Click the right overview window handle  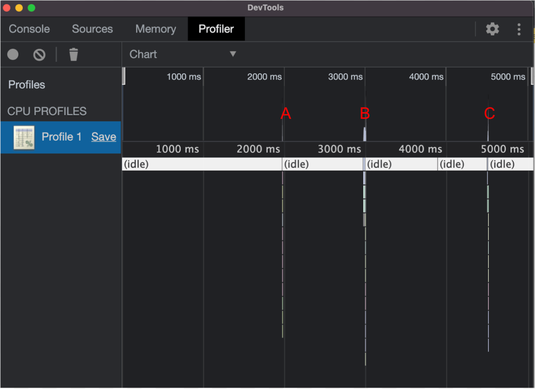pos(532,76)
